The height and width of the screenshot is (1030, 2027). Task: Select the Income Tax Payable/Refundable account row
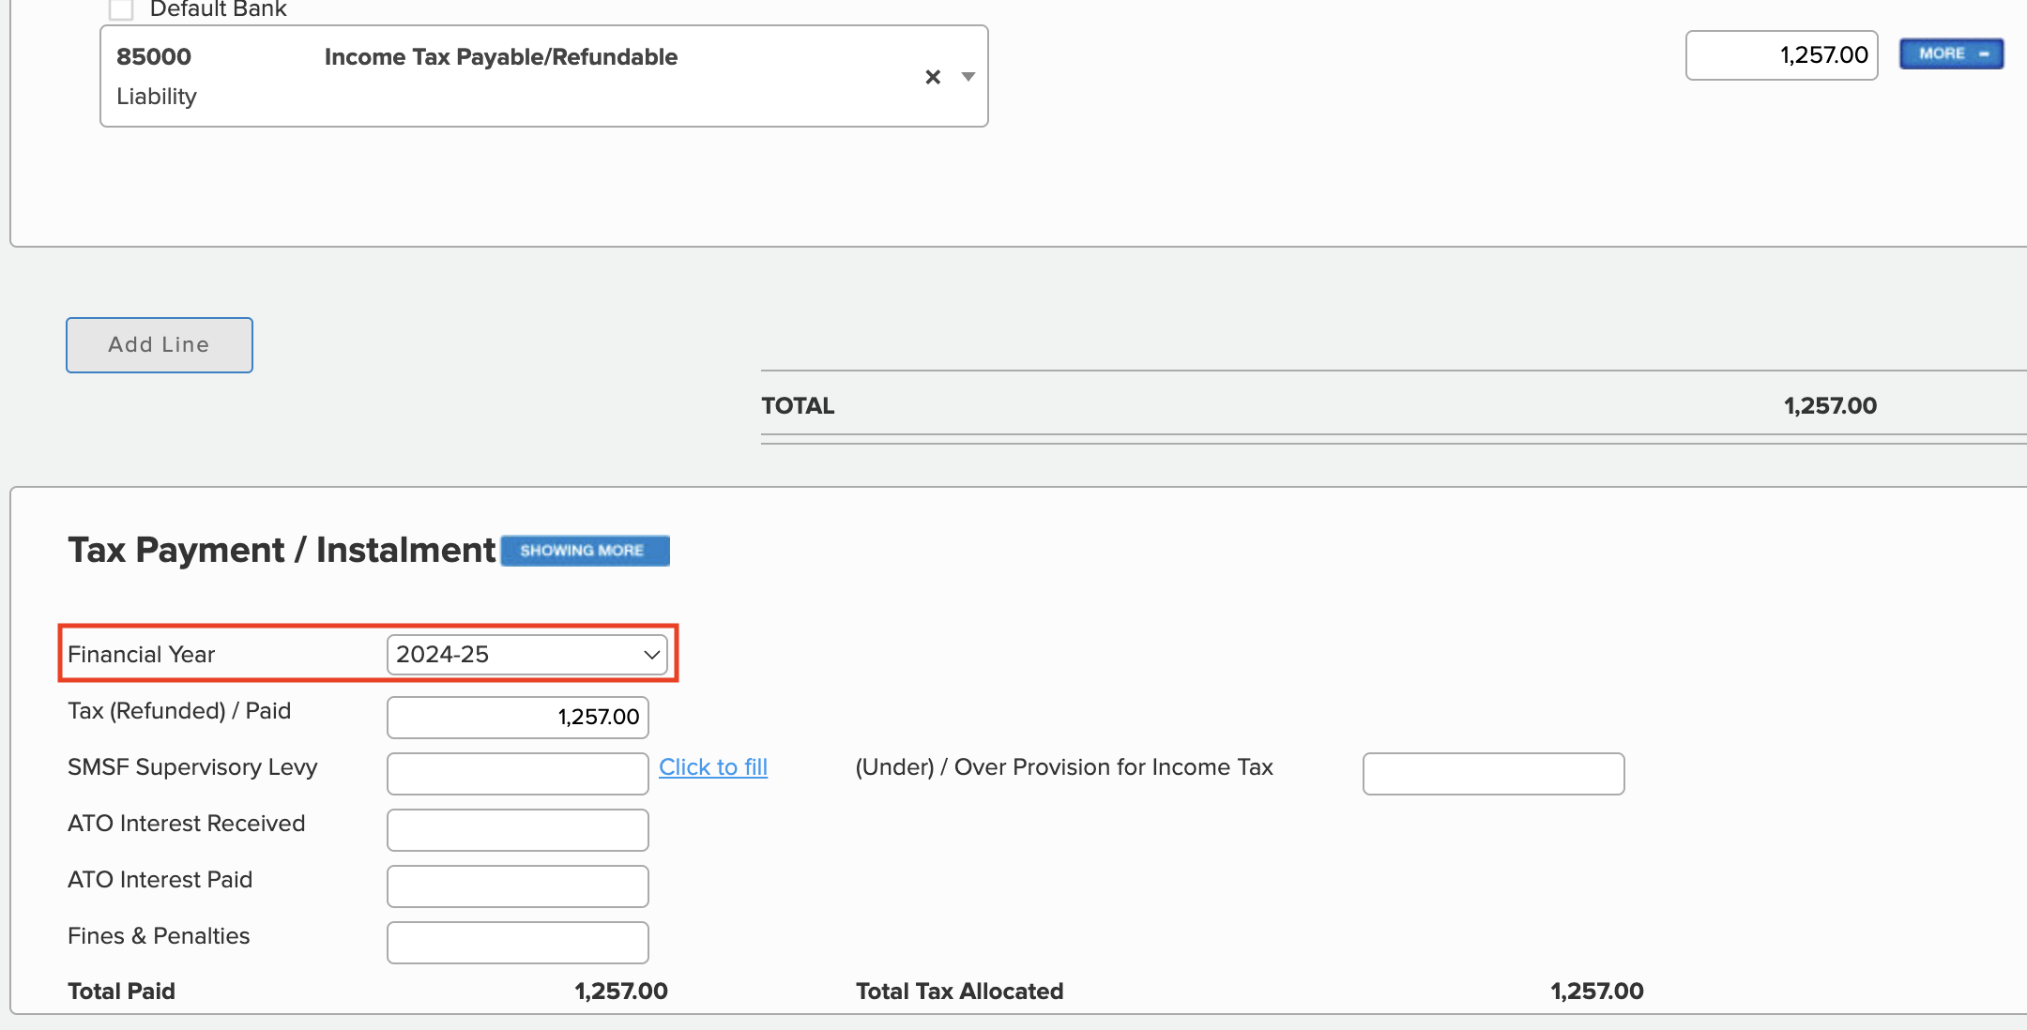click(x=501, y=57)
